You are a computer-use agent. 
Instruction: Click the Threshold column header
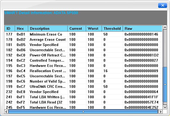click(x=112, y=28)
